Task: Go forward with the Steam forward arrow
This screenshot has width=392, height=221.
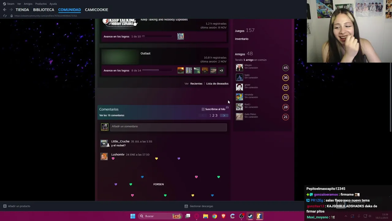Action: click(11, 10)
